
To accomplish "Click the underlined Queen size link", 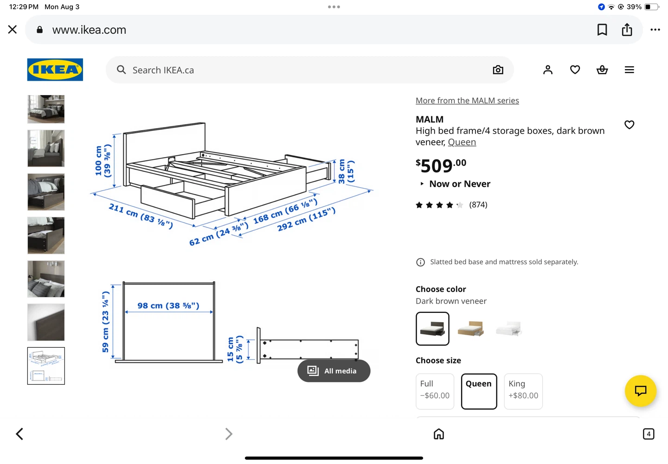I will point(462,142).
